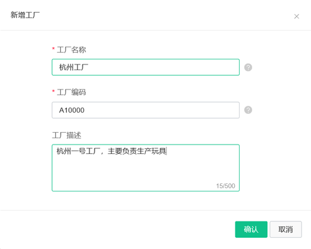Focus the 工厂描述 text area
This screenshot has height=249, width=311.
(x=146, y=168)
